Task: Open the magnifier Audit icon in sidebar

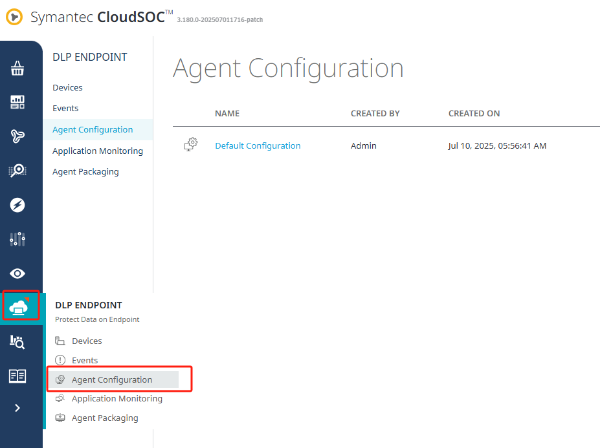Action: (17, 171)
